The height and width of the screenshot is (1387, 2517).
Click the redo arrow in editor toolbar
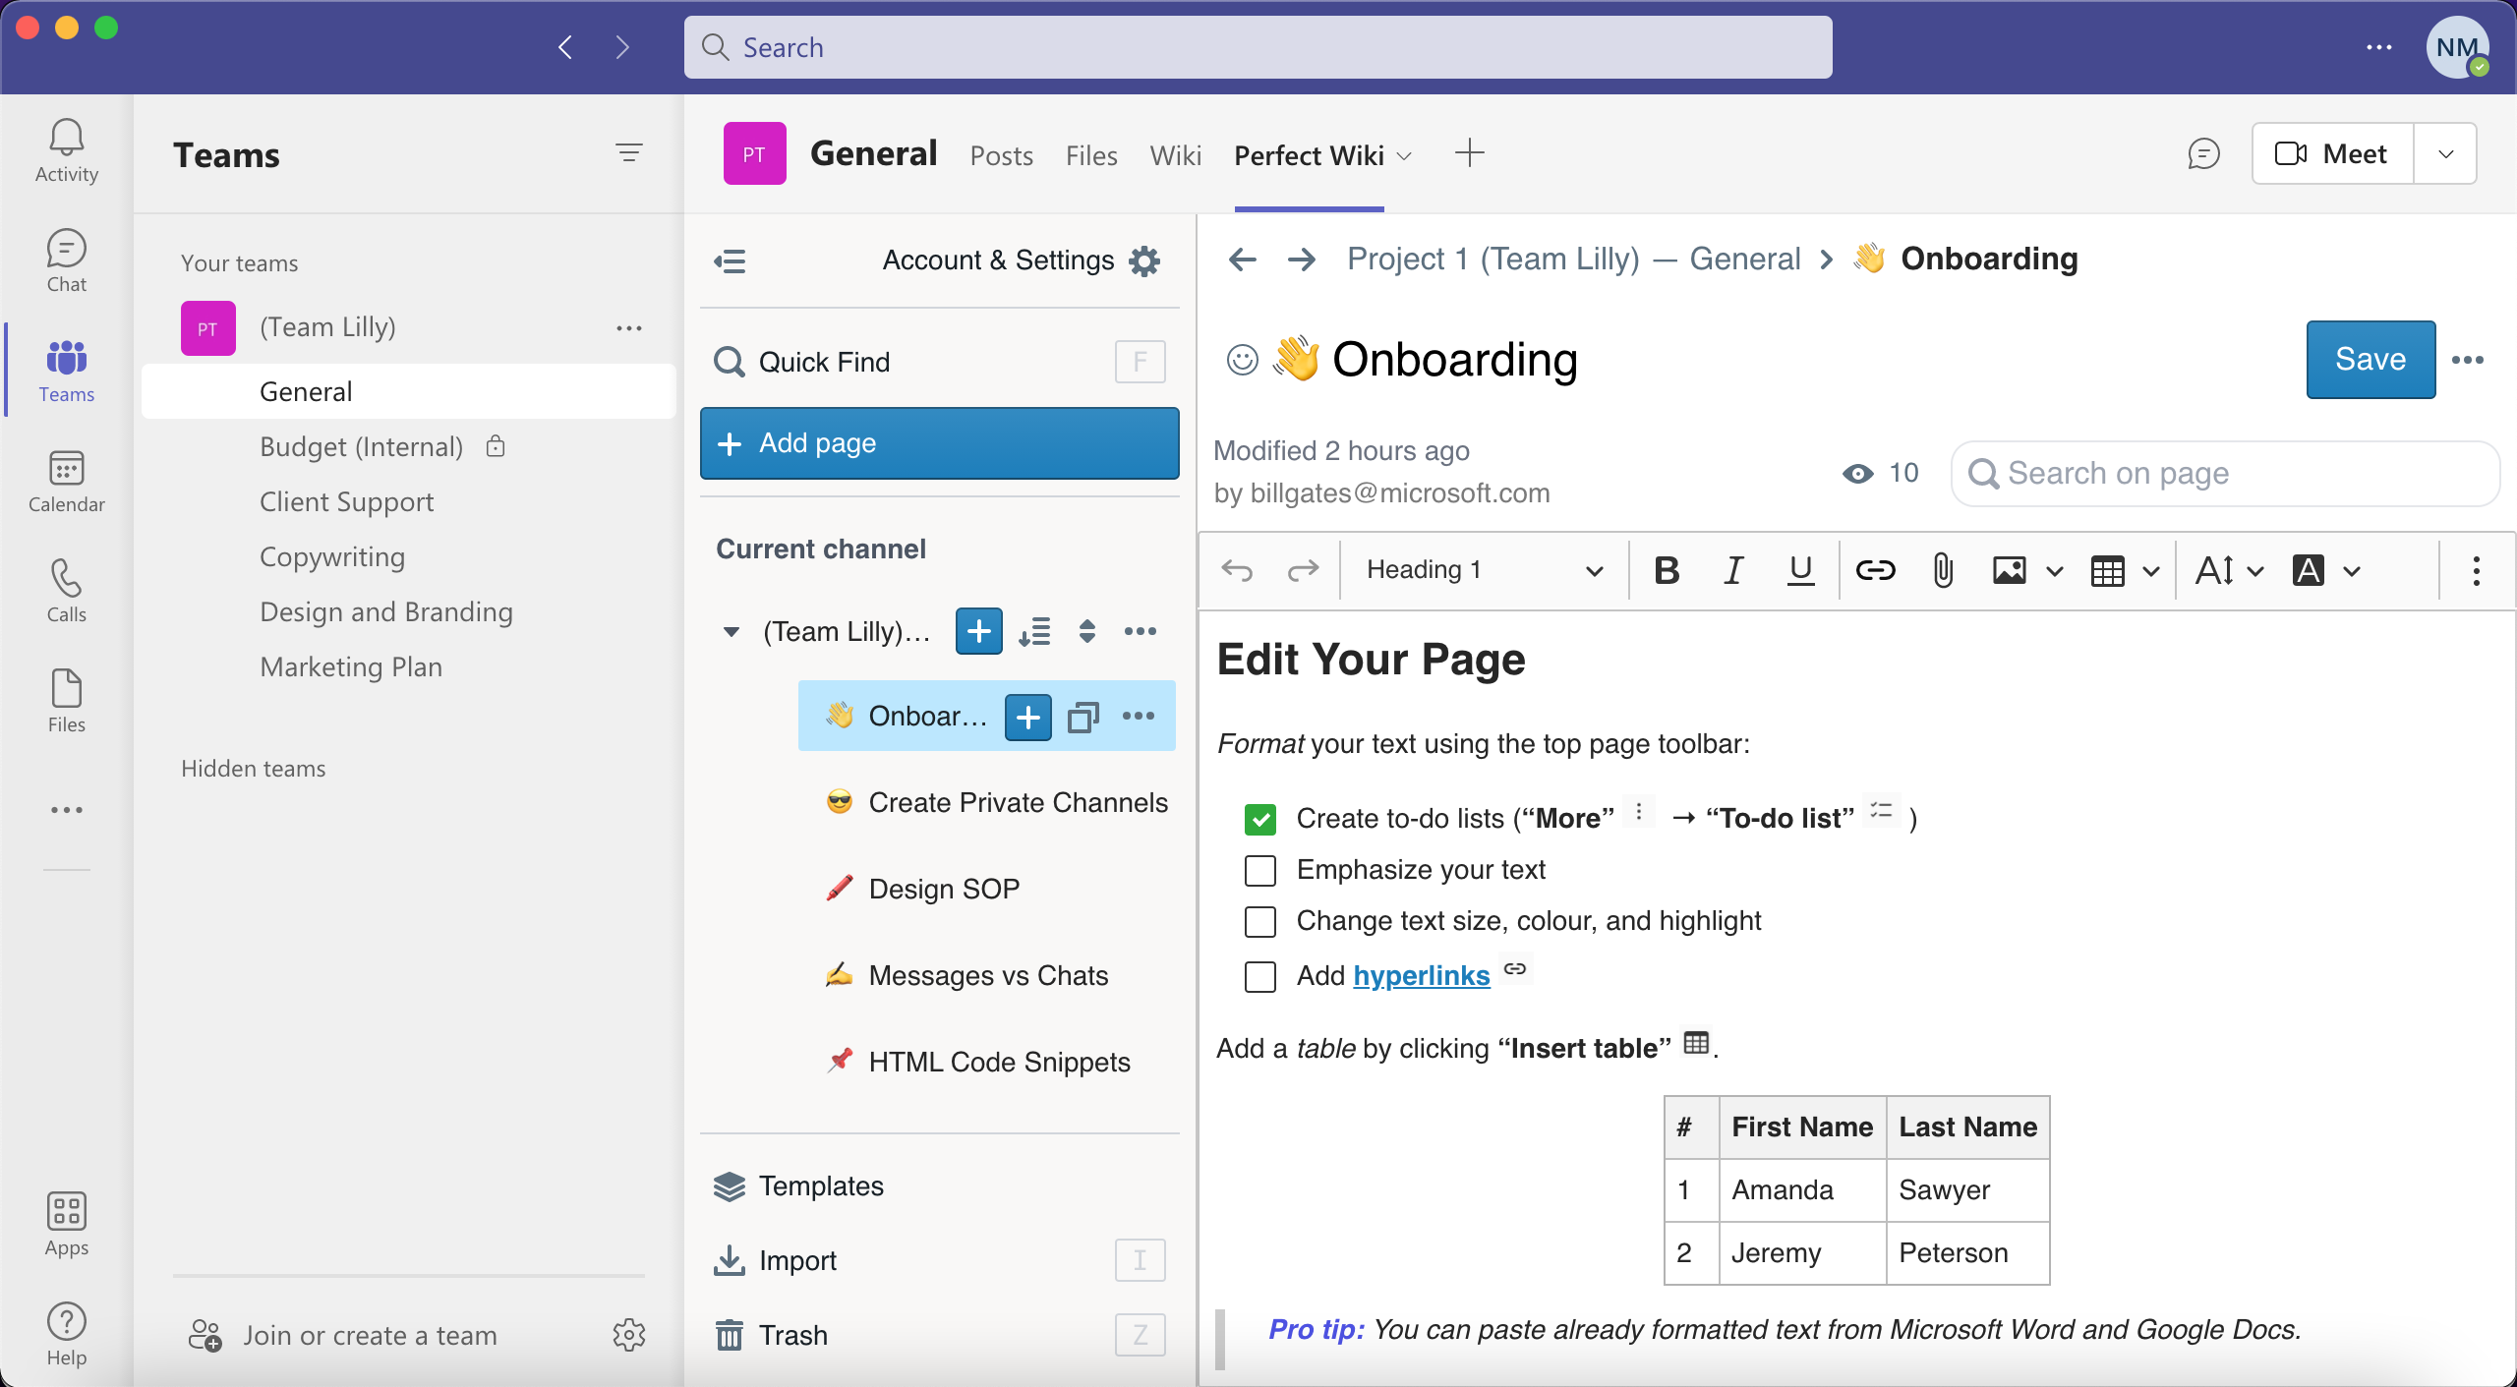pyautogui.click(x=1303, y=570)
